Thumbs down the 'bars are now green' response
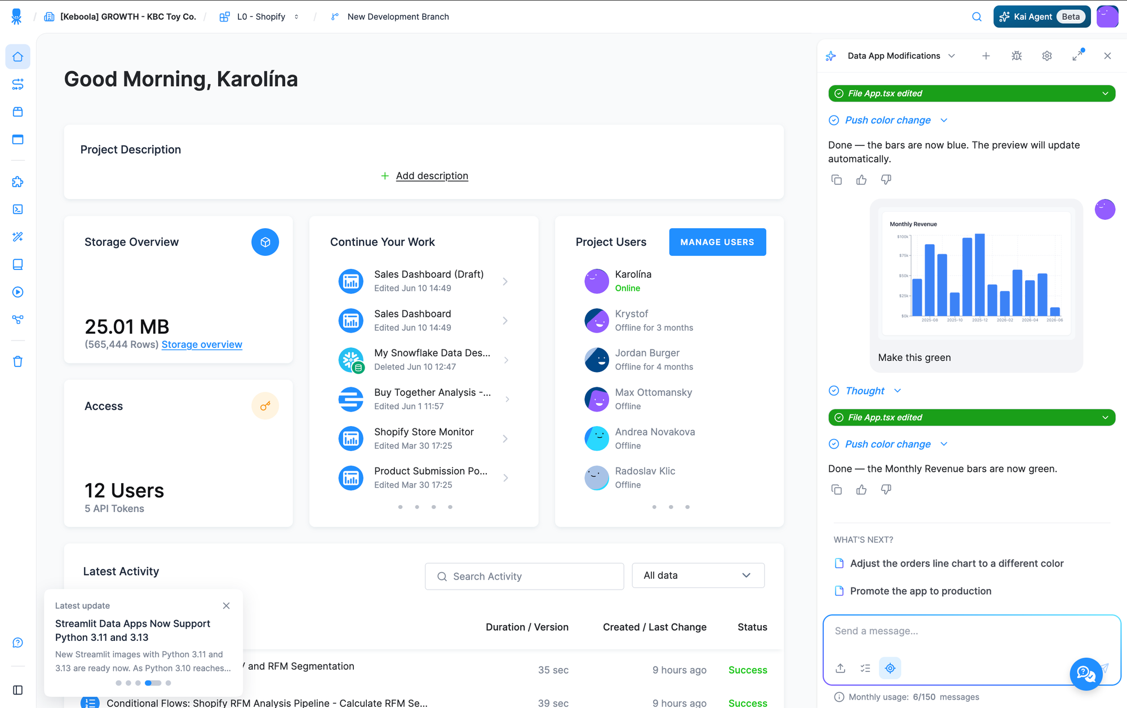Viewport: 1127px width, 708px height. [x=886, y=489]
